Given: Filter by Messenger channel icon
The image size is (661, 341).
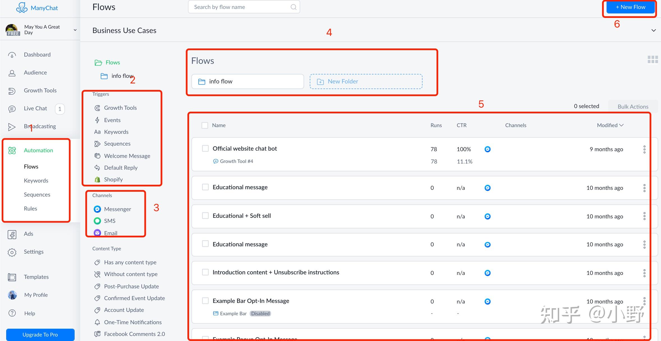Looking at the screenshot, I should point(97,209).
